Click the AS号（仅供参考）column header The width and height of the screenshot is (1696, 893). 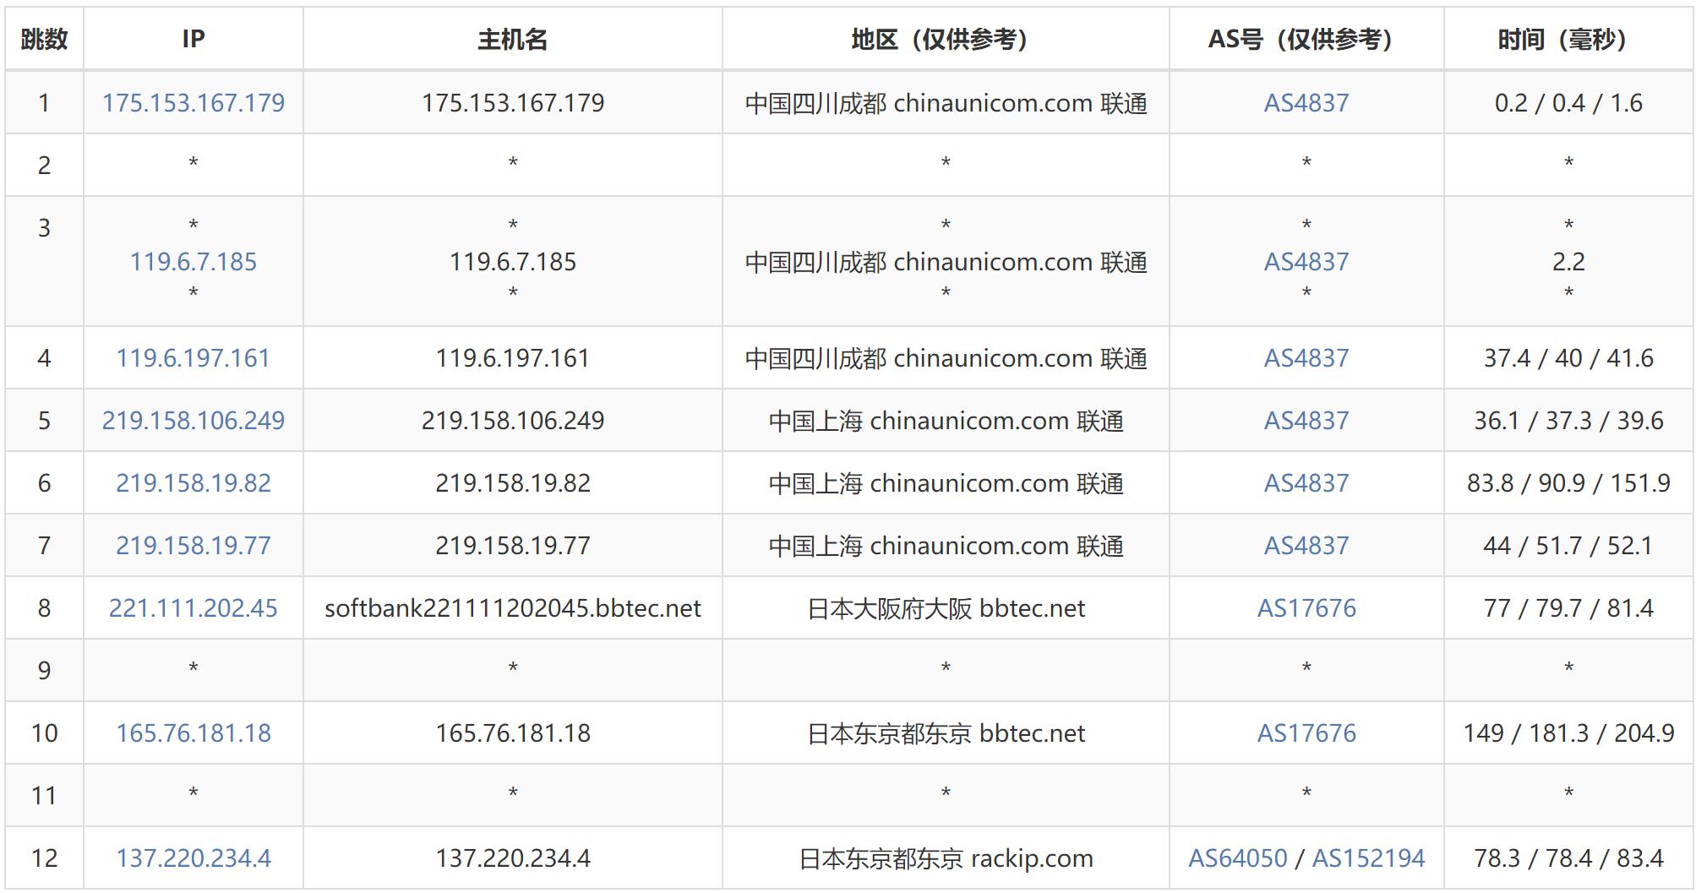click(x=1306, y=39)
